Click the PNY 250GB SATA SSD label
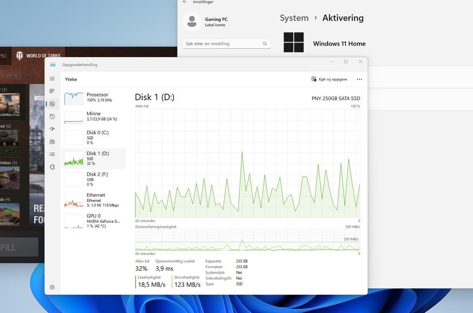Image resolution: width=473 pixels, height=313 pixels. pos(336,98)
